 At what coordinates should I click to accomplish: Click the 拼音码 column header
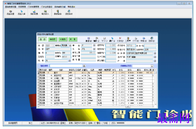72,70
